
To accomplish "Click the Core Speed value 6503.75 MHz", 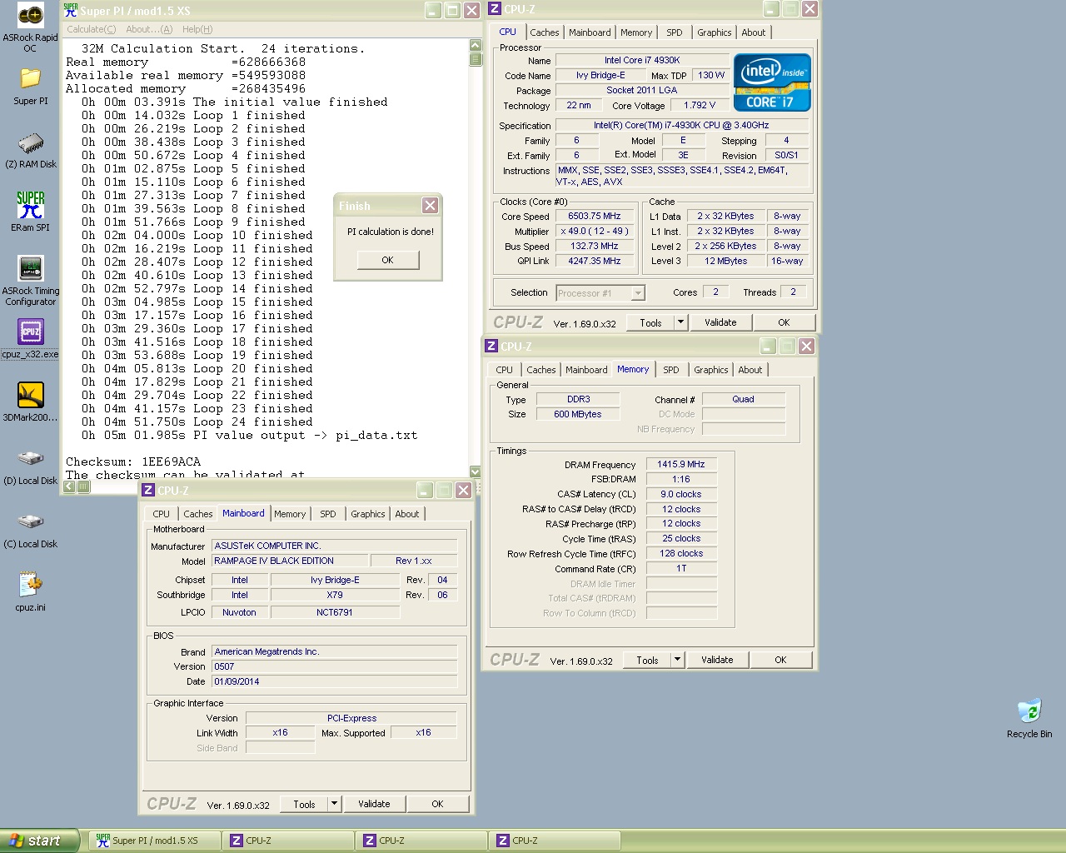I will (x=595, y=216).
